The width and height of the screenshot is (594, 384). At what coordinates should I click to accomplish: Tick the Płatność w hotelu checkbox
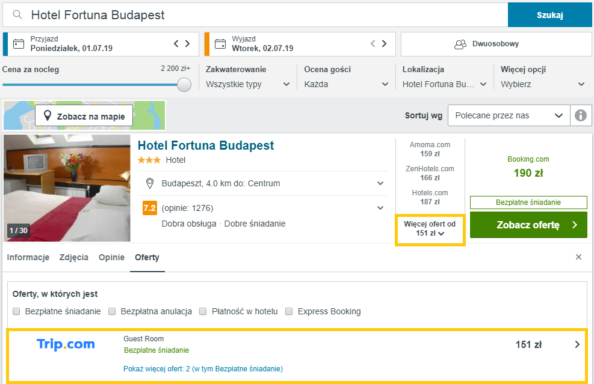coord(203,311)
